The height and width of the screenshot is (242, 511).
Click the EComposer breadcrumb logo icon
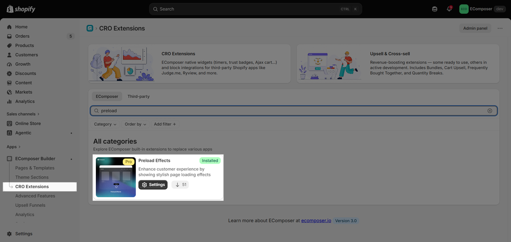[x=90, y=28]
